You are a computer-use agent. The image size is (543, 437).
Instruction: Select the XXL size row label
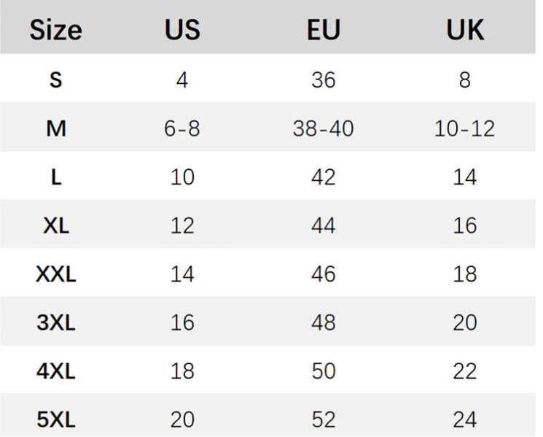click(x=56, y=274)
